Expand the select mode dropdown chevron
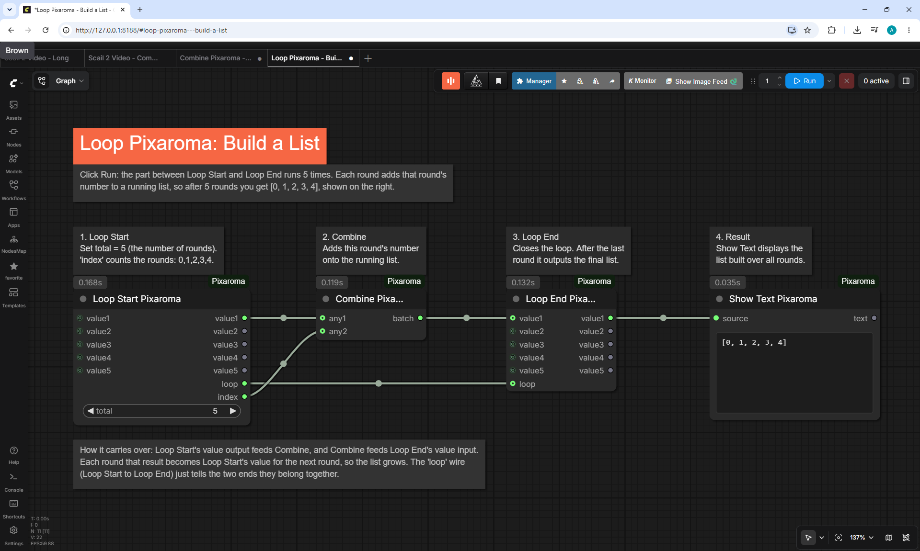This screenshot has height=551, width=920. [822, 538]
